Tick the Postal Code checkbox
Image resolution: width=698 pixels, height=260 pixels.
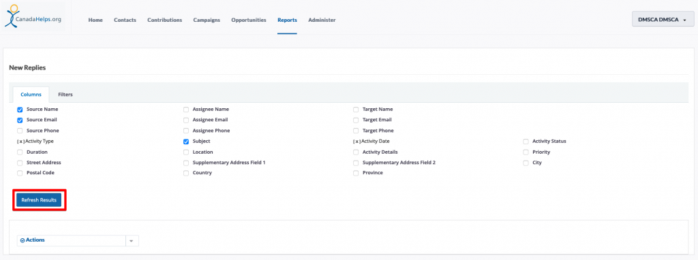tap(20, 173)
